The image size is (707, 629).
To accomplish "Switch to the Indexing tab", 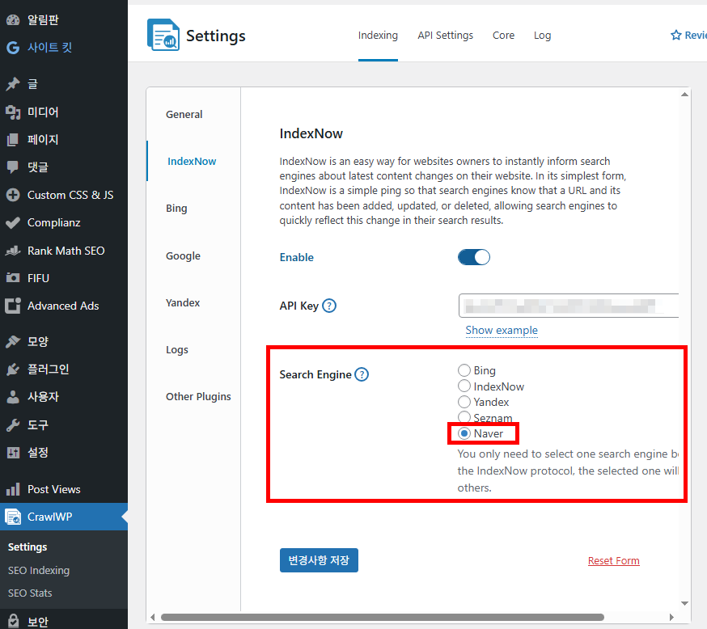I will [378, 35].
